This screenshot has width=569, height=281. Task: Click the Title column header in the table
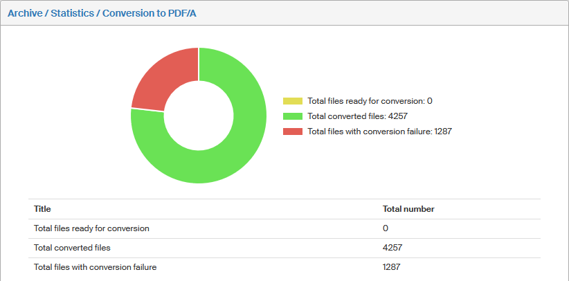coord(42,209)
